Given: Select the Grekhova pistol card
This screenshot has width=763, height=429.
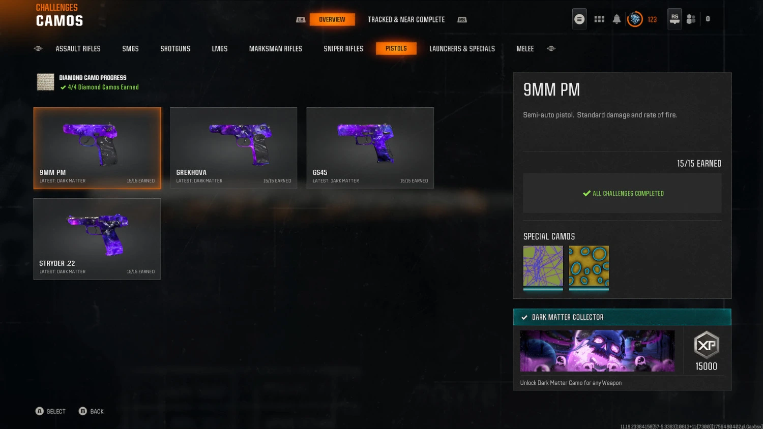Looking at the screenshot, I should point(233,148).
